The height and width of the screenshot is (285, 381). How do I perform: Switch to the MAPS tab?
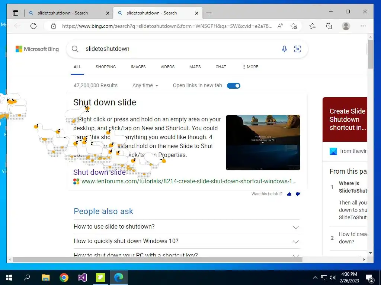tap(195, 67)
